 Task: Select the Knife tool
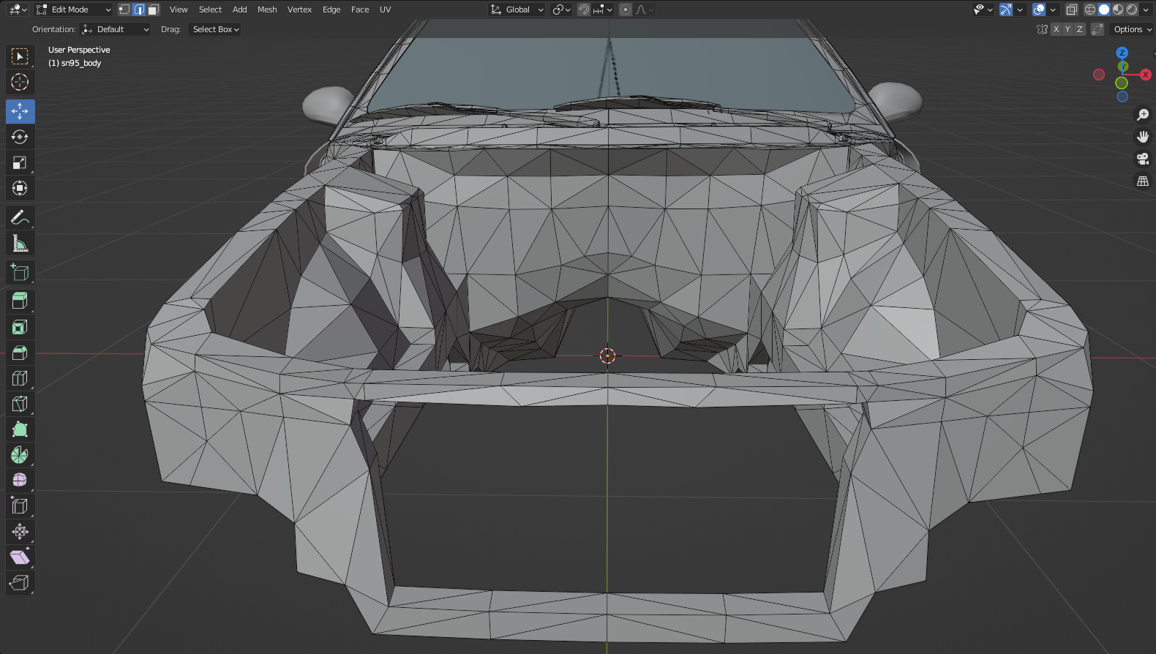pos(20,404)
